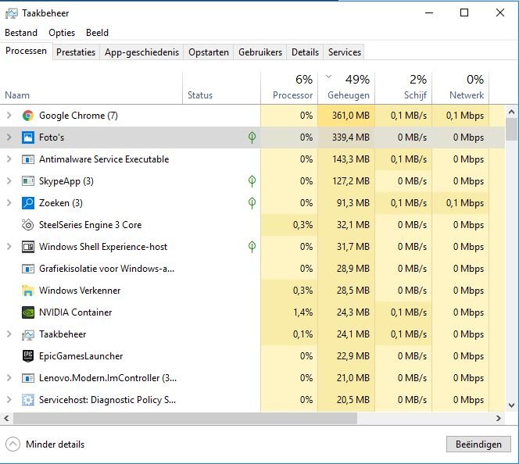519x464 pixels.
Task: Click the green leaf status icon for SkypeApp
Action: coord(252,181)
